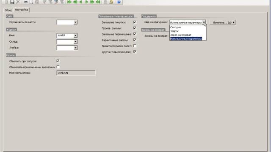Go to last record green arrow

pyautogui.click(x=98, y=2)
